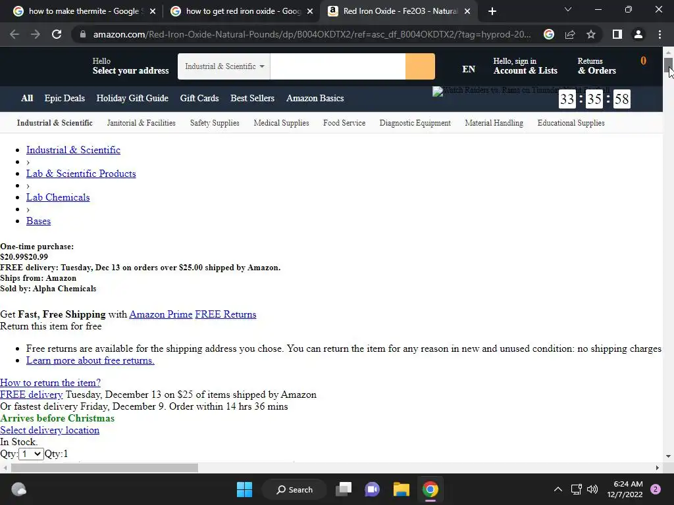Open Windows Start menu
This screenshot has width=674, height=505.
tap(245, 489)
